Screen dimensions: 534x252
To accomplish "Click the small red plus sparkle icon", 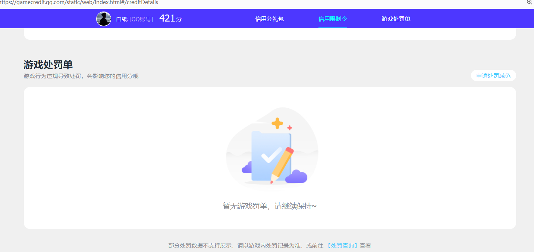I will (289, 127).
